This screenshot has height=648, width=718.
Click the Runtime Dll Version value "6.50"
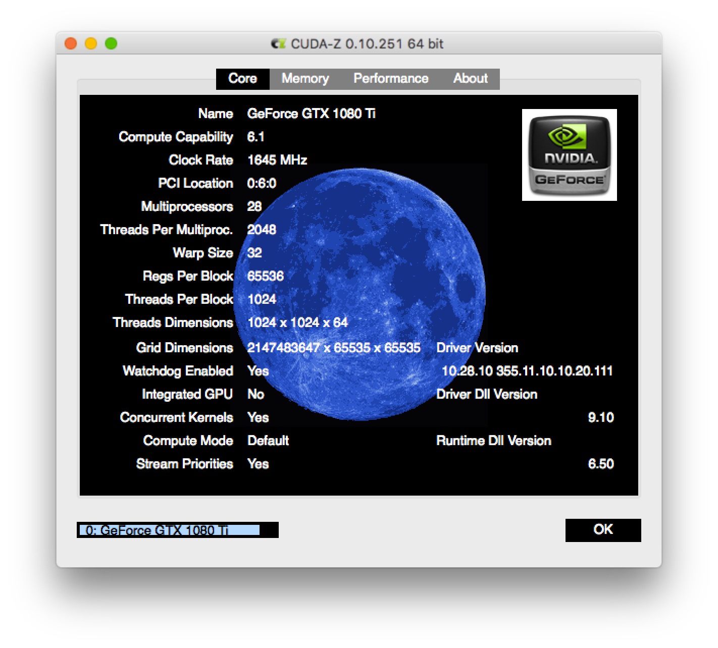tap(601, 464)
